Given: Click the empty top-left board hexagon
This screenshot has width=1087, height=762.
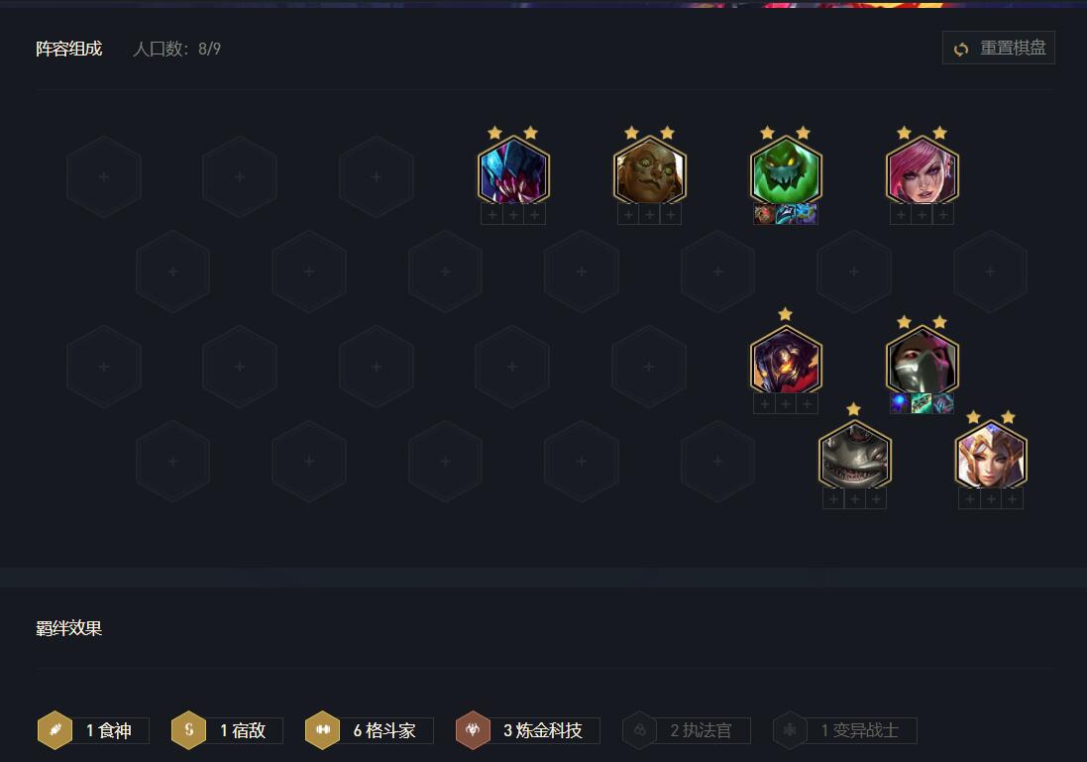Looking at the screenshot, I should 104,176.
